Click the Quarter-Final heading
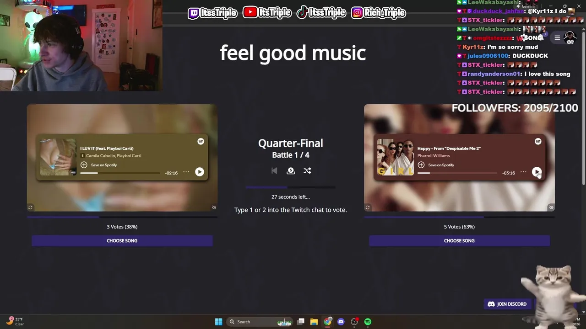Image resolution: width=586 pixels, height=329 pixels. [290, 143]
